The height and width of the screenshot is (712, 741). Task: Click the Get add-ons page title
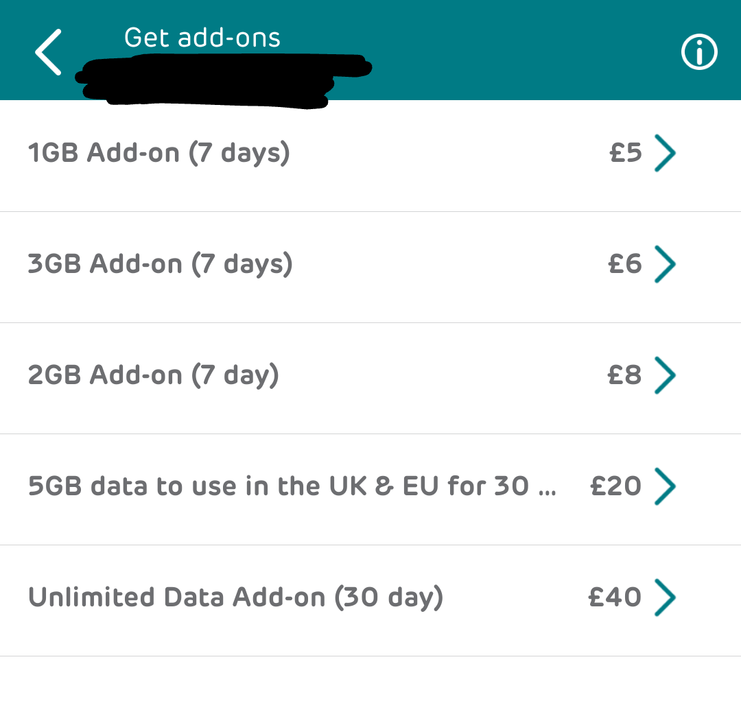[202, 37]
